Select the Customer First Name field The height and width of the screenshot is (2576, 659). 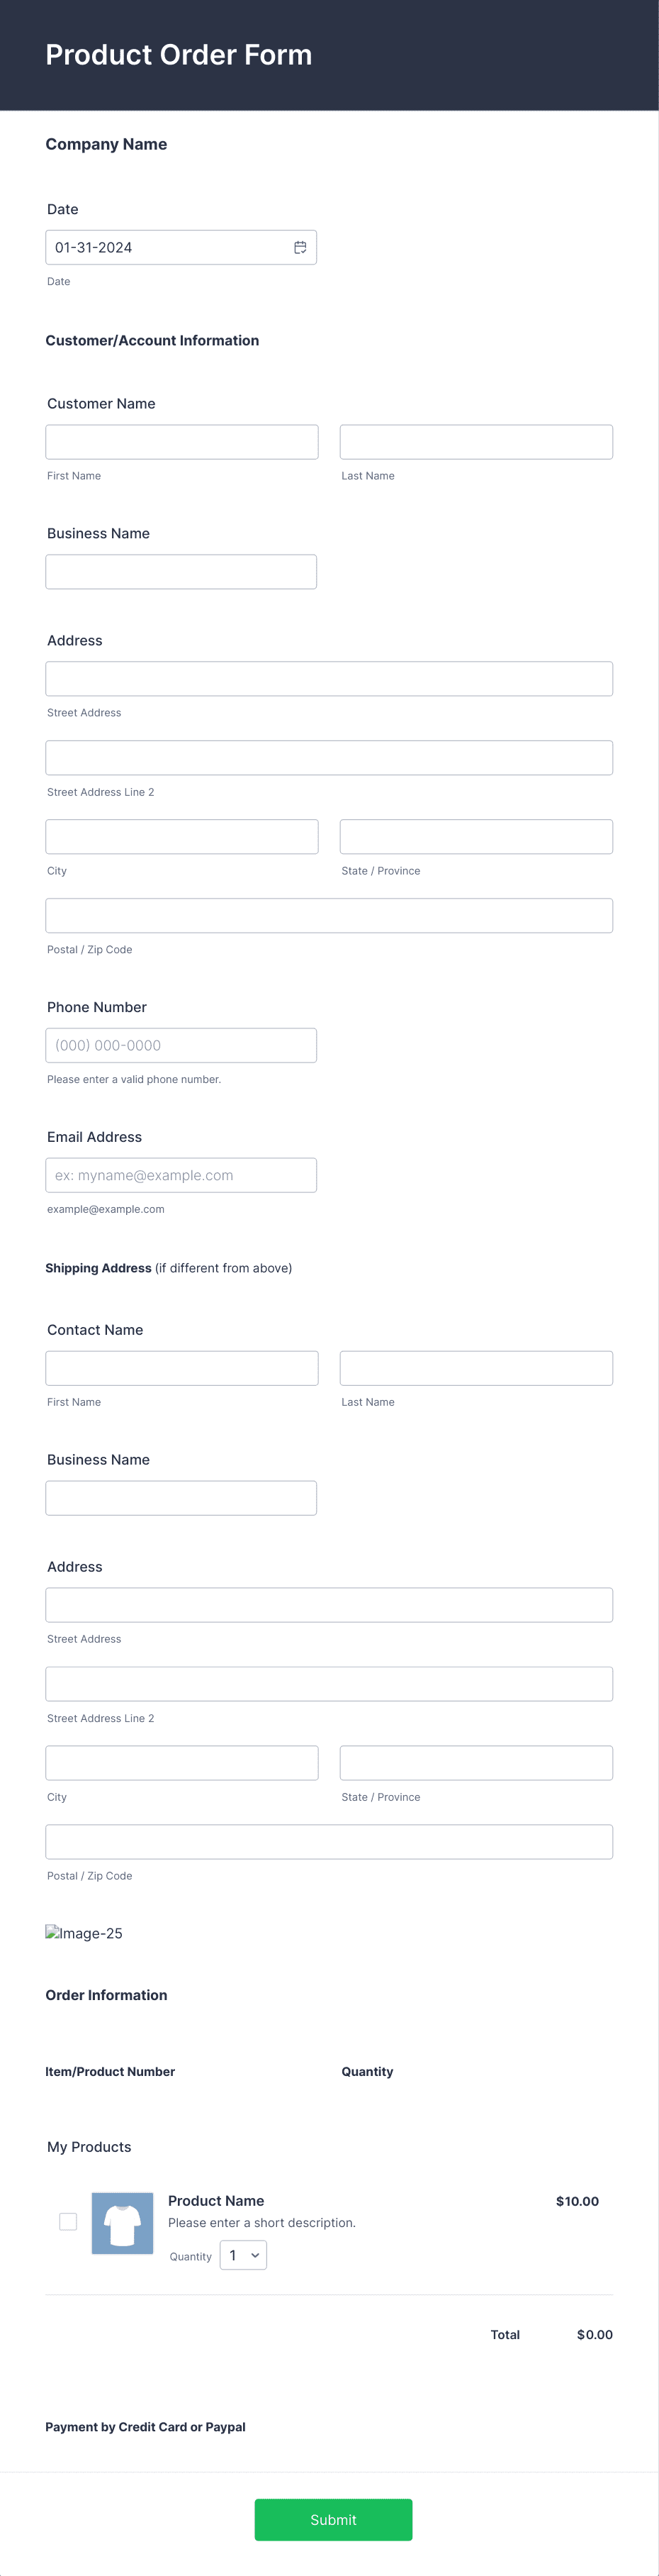pos(181,442)
